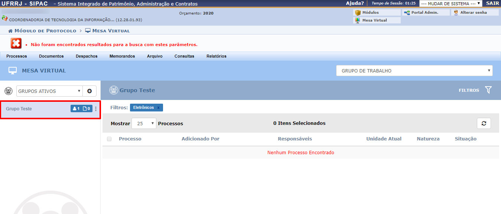Add a new group with plus icon

click(90, 91)
